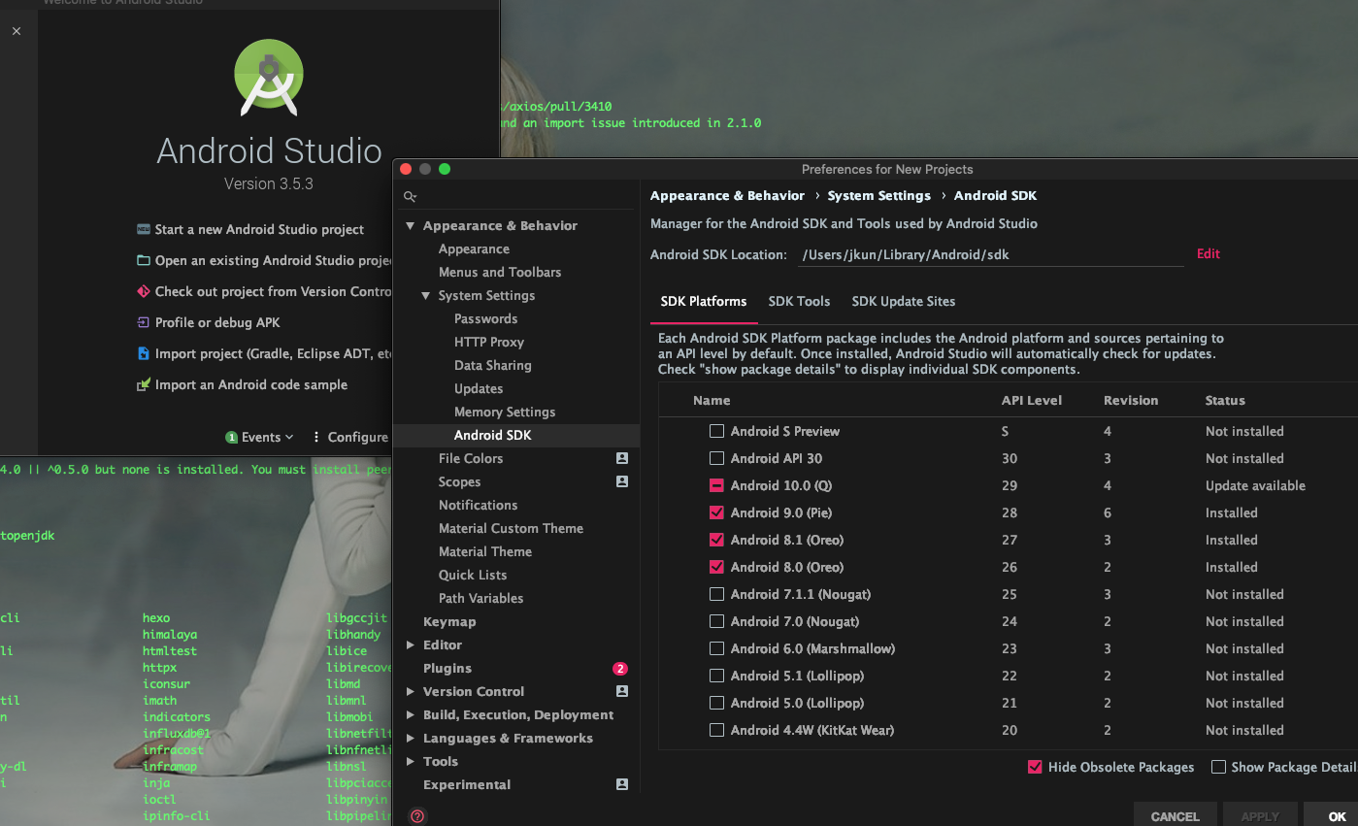Open Keymap settings
Image resolution: width=1358 pixels, height=826 pixels.
click(449, 621)
